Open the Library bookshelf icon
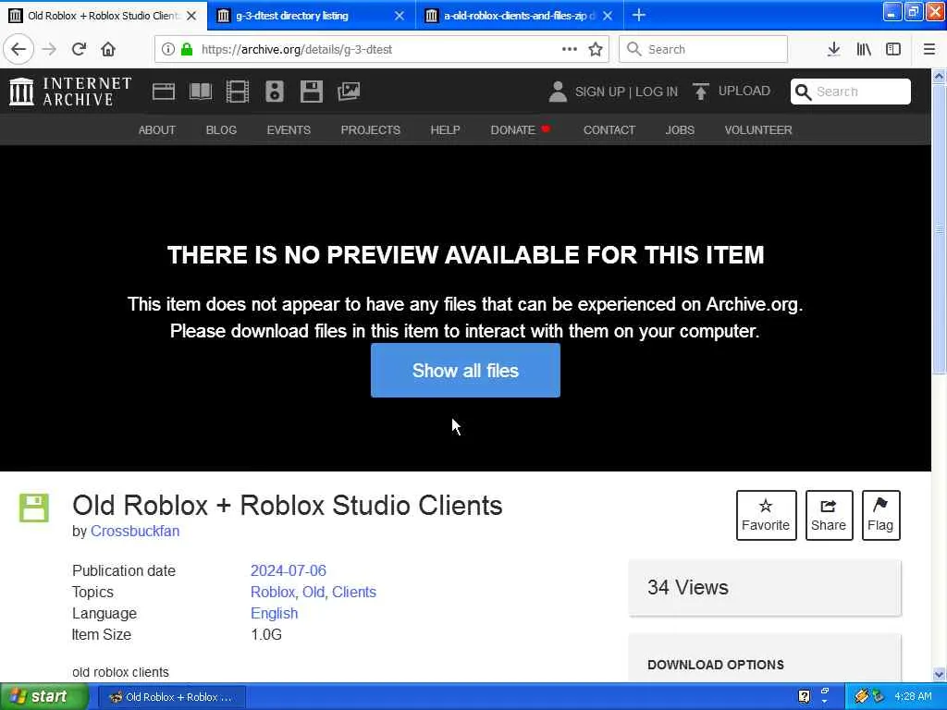The width and height of the screenshot is (947, 710). pos(864,49)
